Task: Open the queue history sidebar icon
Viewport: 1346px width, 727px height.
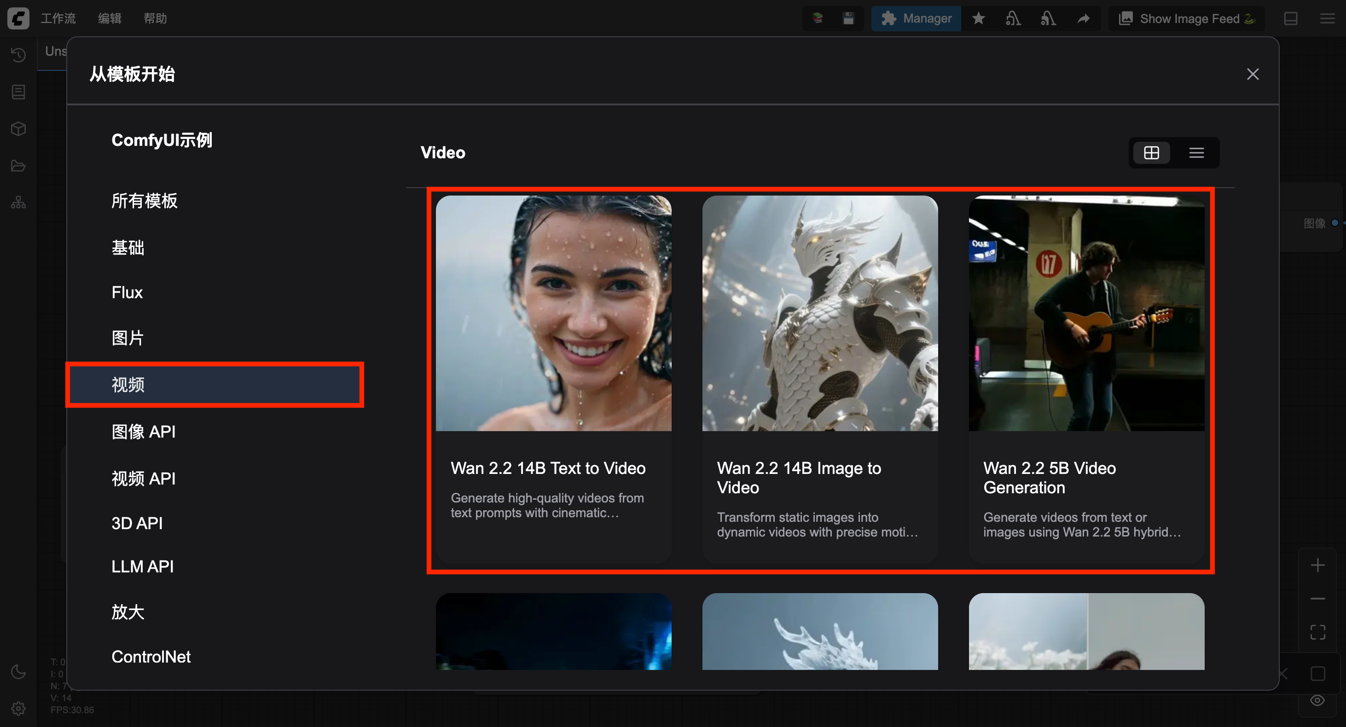Action: (18, 55)
